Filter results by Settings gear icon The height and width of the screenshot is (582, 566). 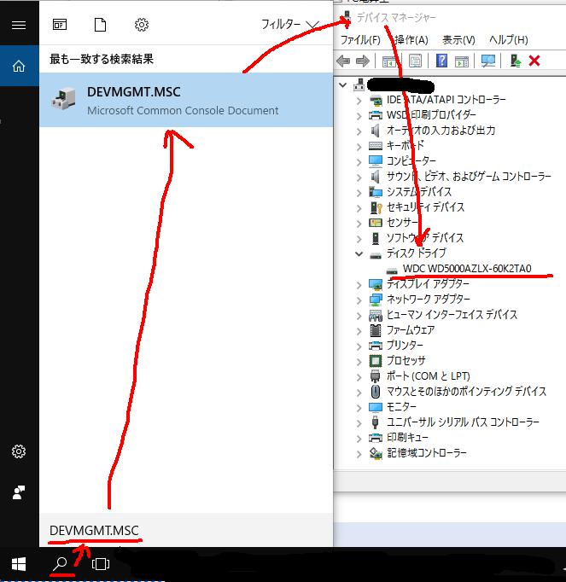[142, 25]
